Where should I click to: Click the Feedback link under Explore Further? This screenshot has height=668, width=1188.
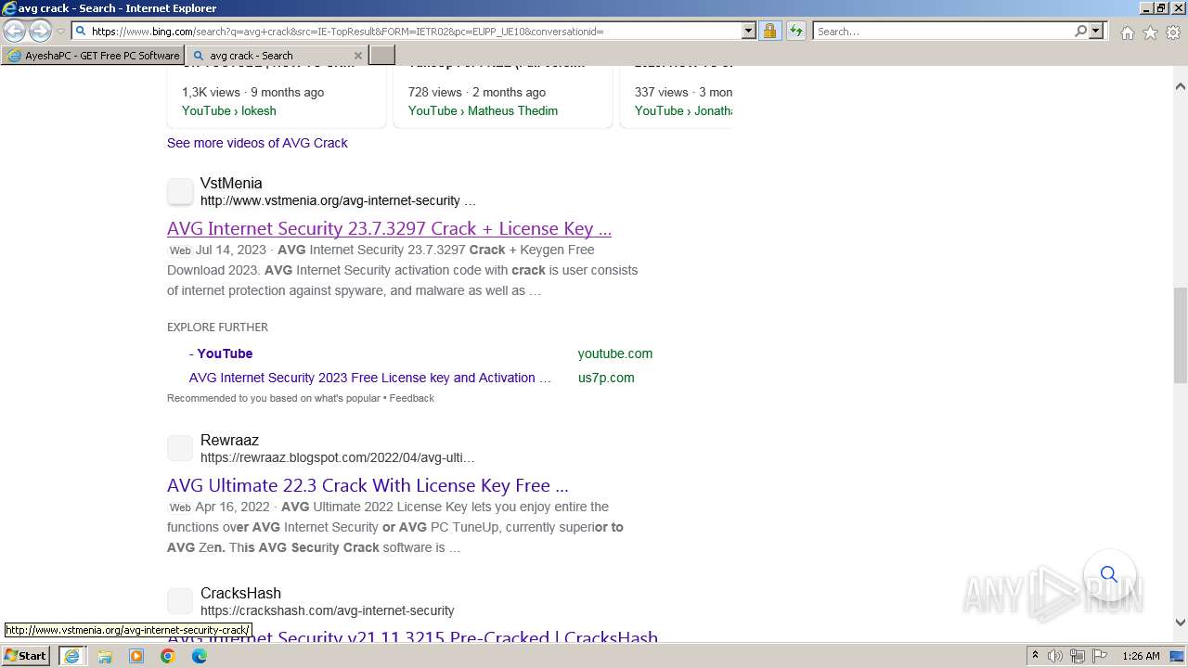pyautogui.click(x=412, y=398)
